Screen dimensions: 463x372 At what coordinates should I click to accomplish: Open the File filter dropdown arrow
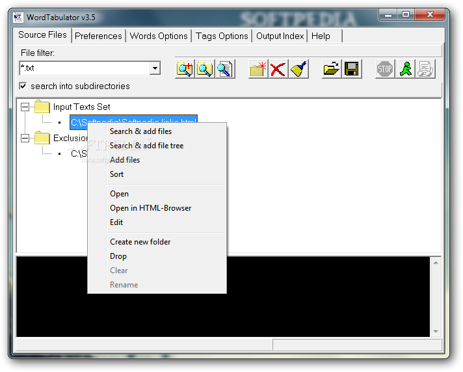[155, 68]
